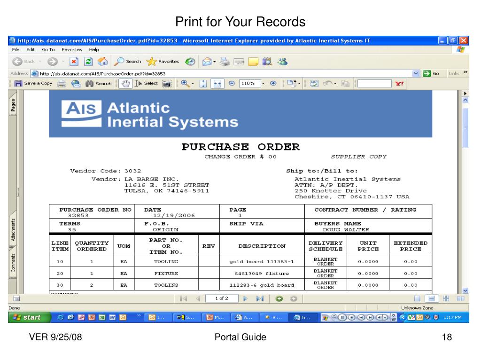The width and height of the screenshot is (481, 361).
Task: Click the '1 of 2' page number field
Action: click(222, 298)
